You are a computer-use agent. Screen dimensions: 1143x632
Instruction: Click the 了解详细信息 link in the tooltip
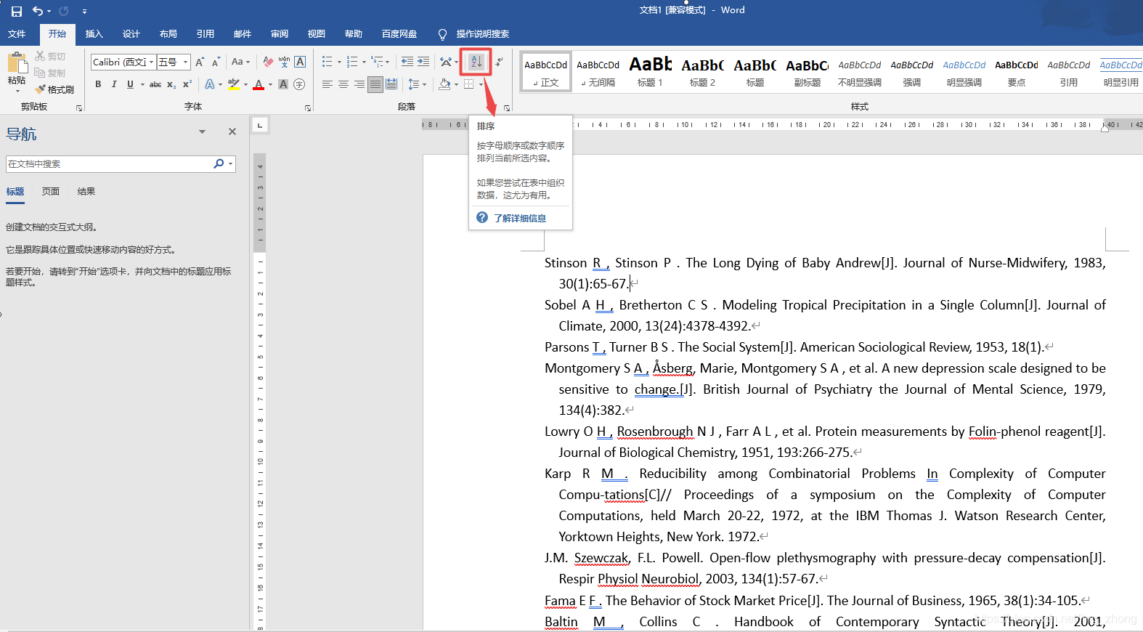[x=520, y=218]
